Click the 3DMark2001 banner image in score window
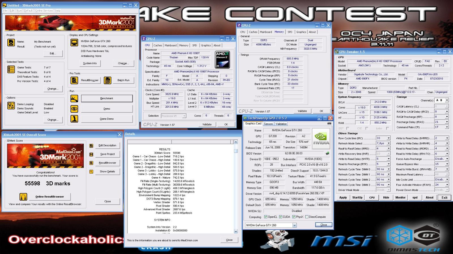Image resolution: width=453 pixels, height=254 pixels. tap(45, 156)
